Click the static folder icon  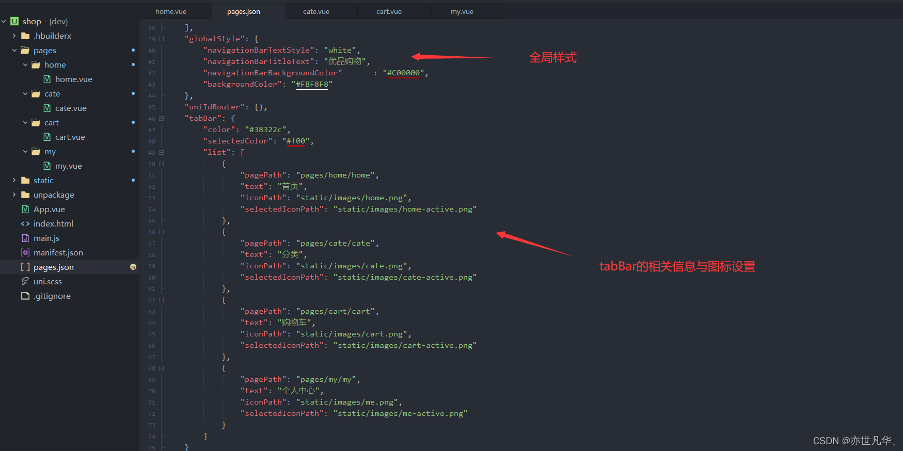[x=25, y=180]
